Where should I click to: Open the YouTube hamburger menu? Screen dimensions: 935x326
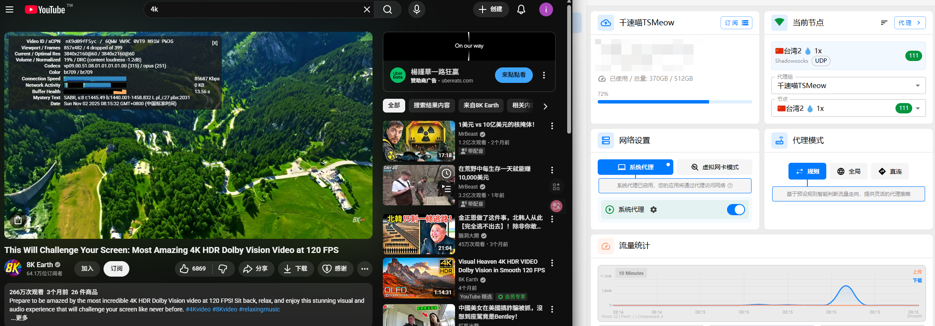click(9, 9)
